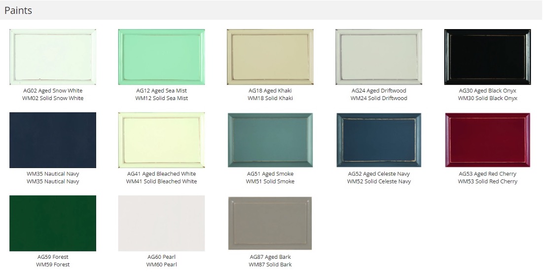Select the Aged Bleached White swatch

161,140
